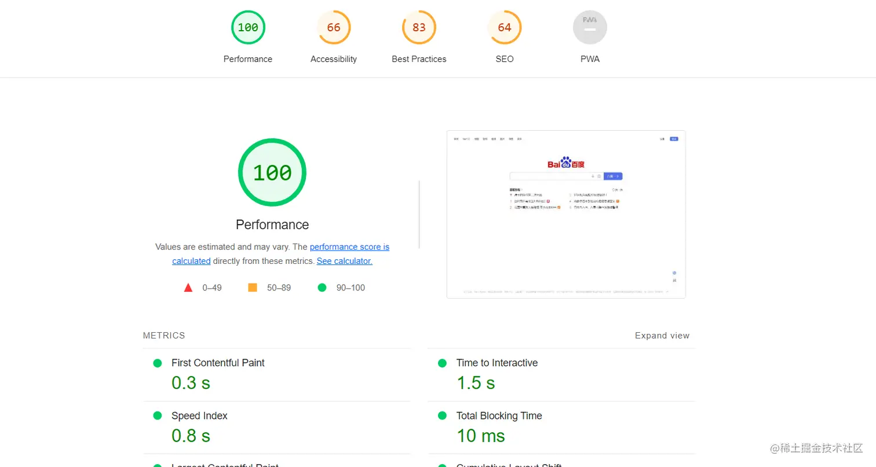Click the Total Blocking Time metric label
The image size is (876, 467).
pos(499,415)
